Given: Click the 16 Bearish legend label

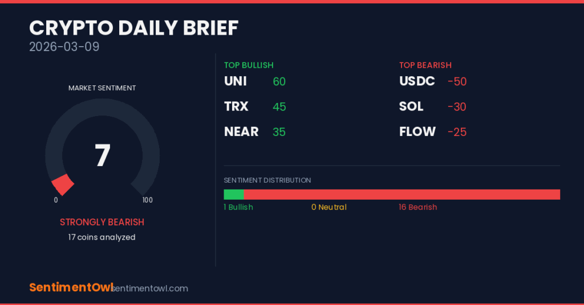Looking at the screenshot, I should [418, 207].
